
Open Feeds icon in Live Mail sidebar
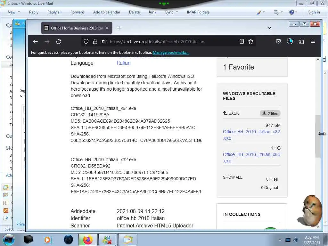click(6, 210)
